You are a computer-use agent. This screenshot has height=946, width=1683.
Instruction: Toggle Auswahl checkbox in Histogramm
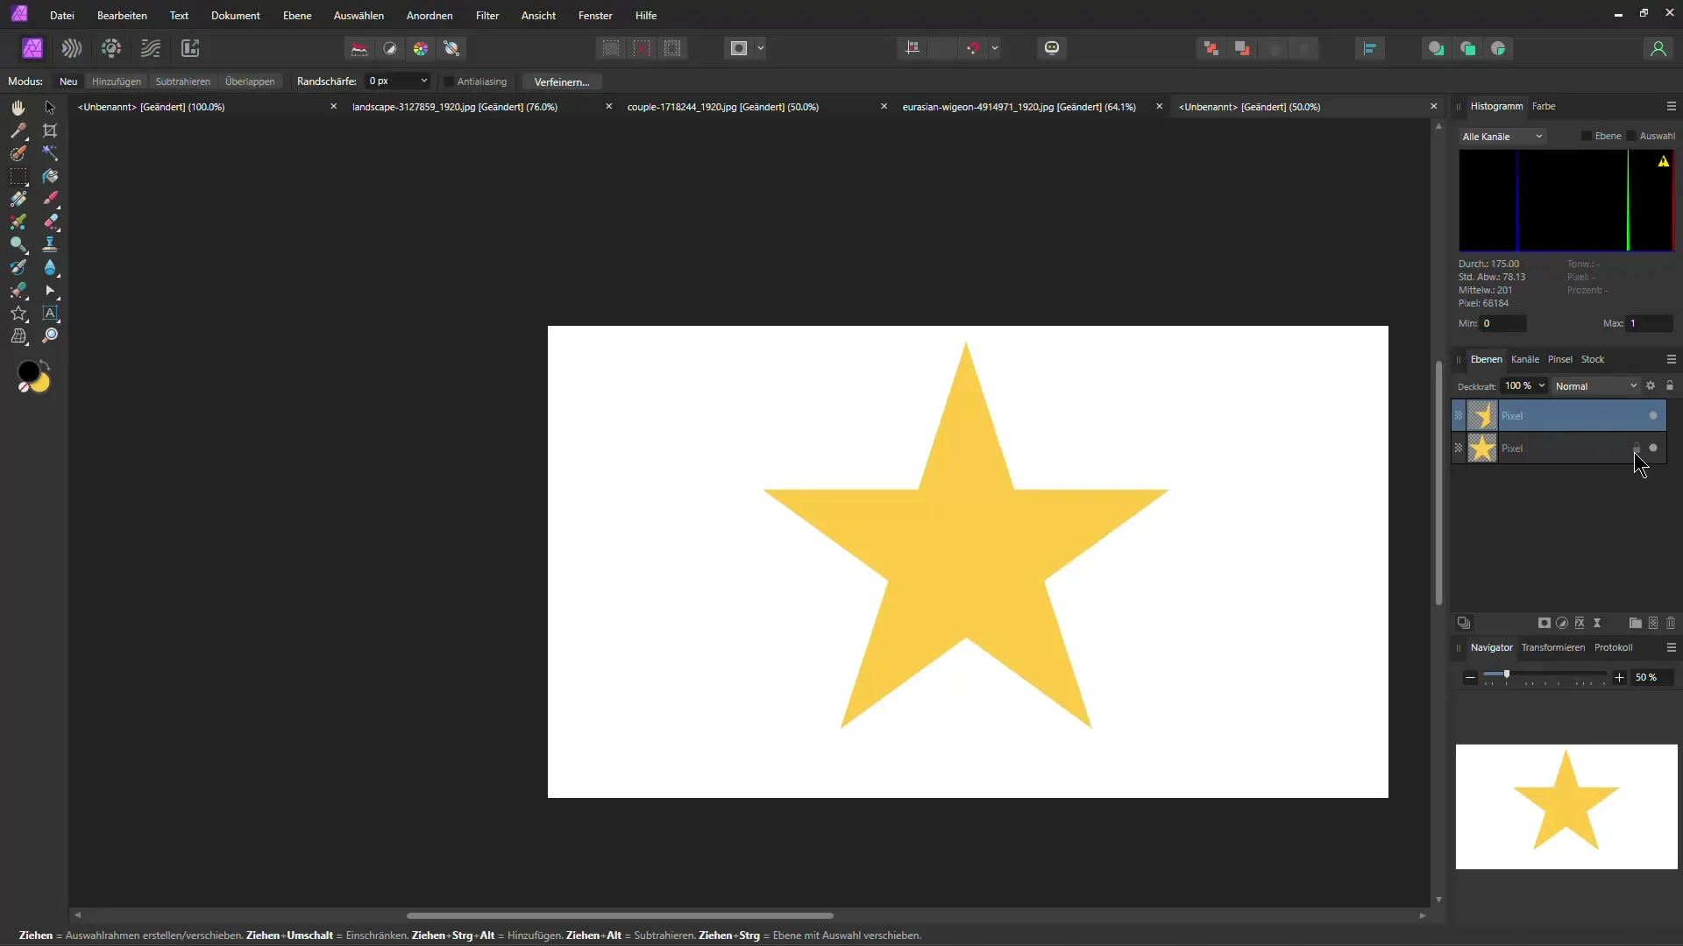pos(1630,136)
